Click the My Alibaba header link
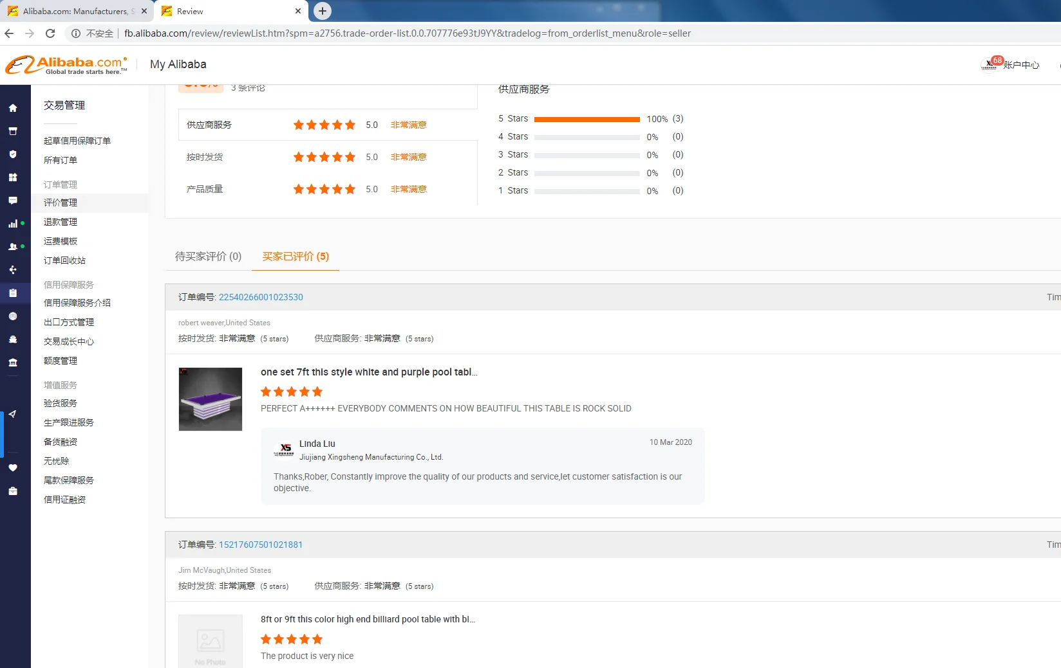Viewport: 1061px width, 668px height. coord(178,64)
